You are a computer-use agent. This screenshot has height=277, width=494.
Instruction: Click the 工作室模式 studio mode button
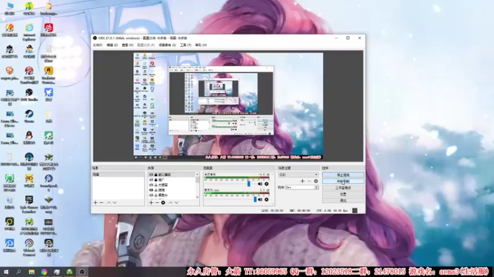(x=343, y=188)
